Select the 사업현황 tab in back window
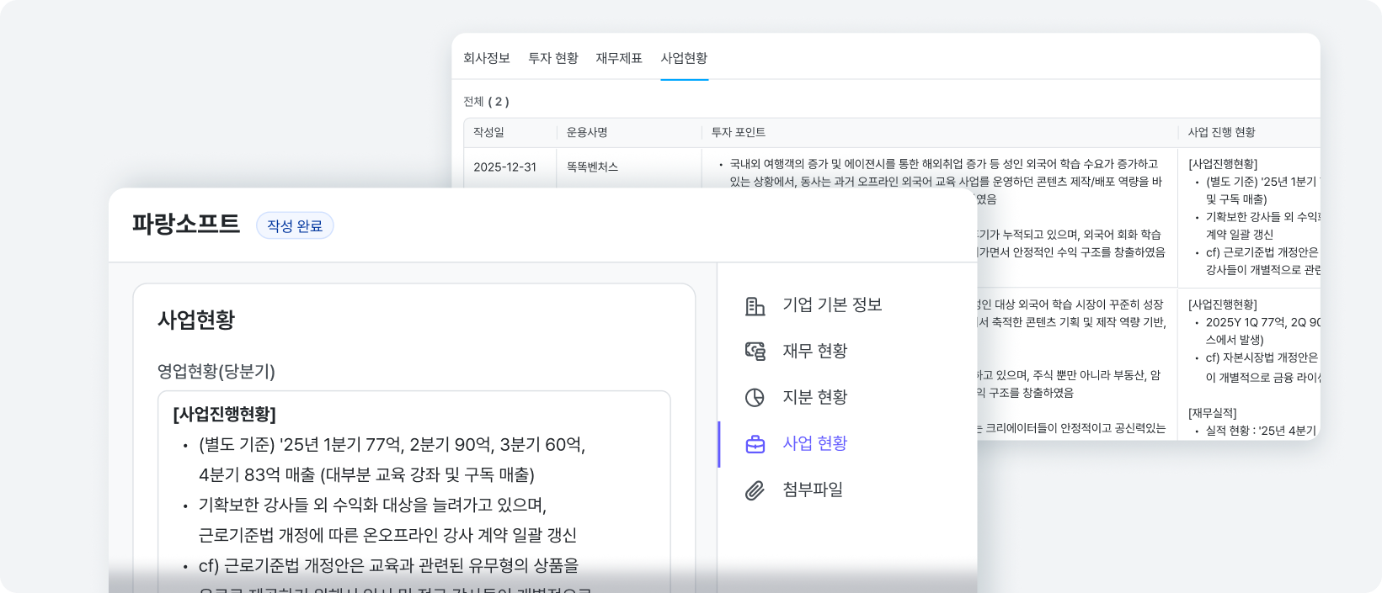This screenshot has height=593, width=1382. [684, 58]
